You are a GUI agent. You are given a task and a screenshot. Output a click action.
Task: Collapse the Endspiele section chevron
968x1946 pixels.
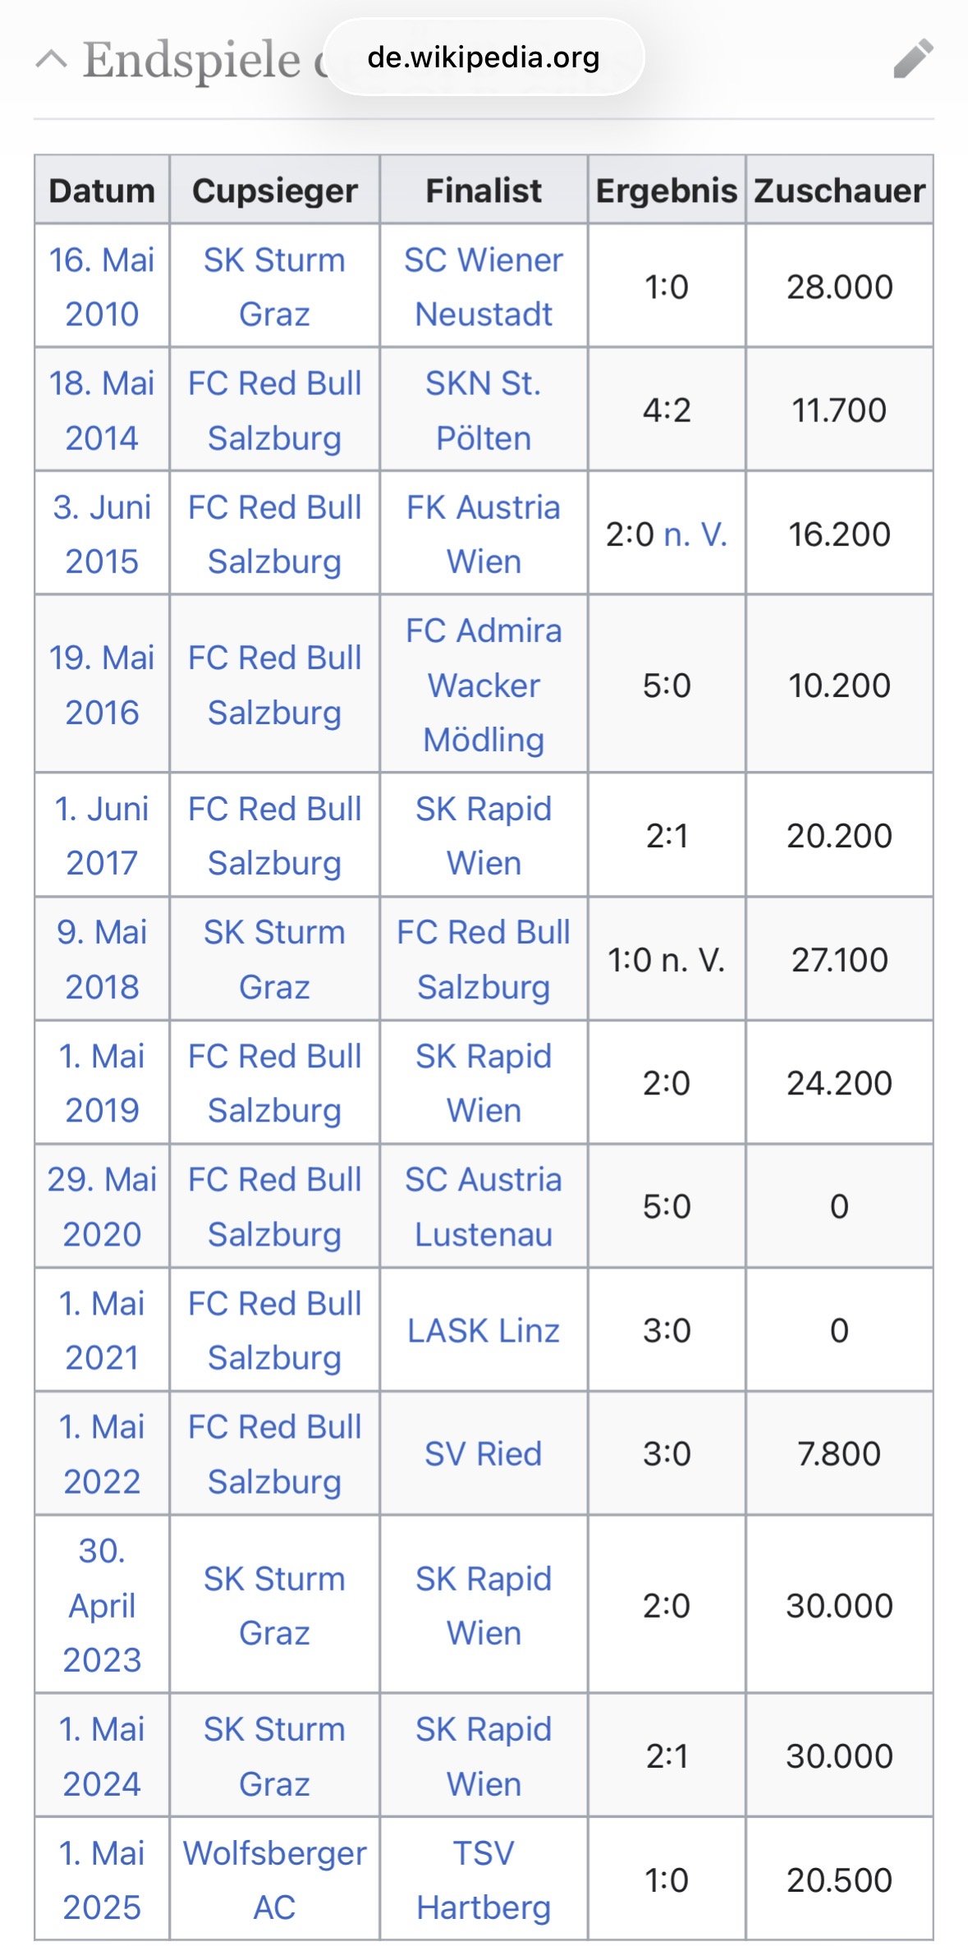(x=52, y=59)
